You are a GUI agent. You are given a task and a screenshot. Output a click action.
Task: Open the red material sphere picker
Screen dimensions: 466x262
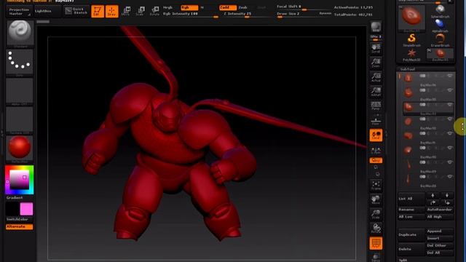[x=20, y=148]
